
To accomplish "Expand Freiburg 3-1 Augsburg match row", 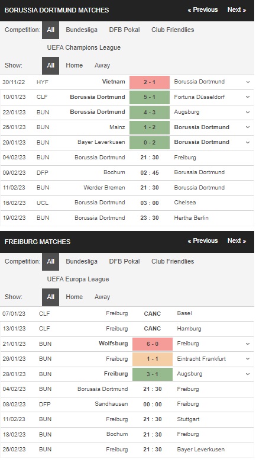I will 248,374.
